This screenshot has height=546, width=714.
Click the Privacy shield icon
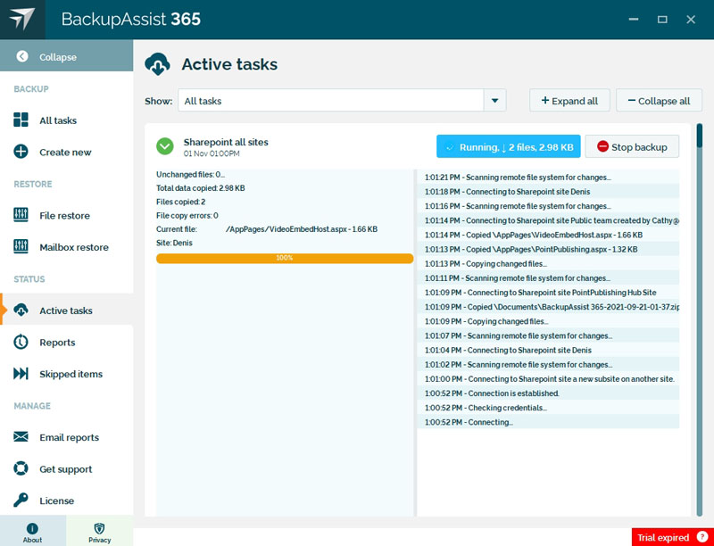tap(99, 528)
